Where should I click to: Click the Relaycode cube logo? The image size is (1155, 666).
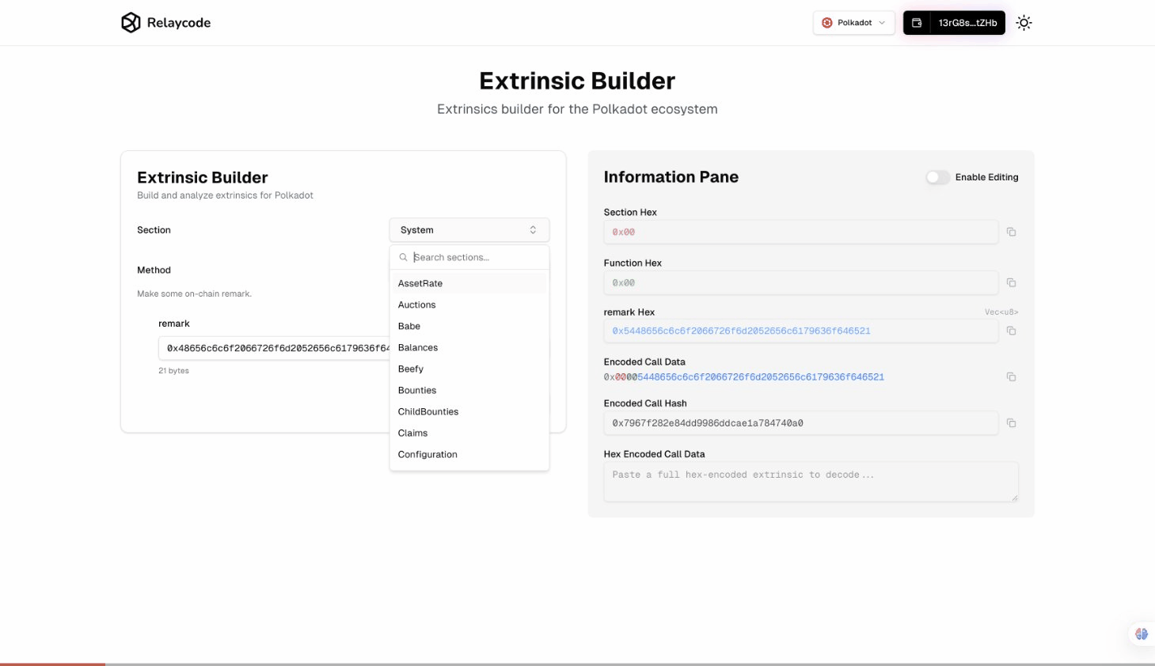(x=131, y=23)
